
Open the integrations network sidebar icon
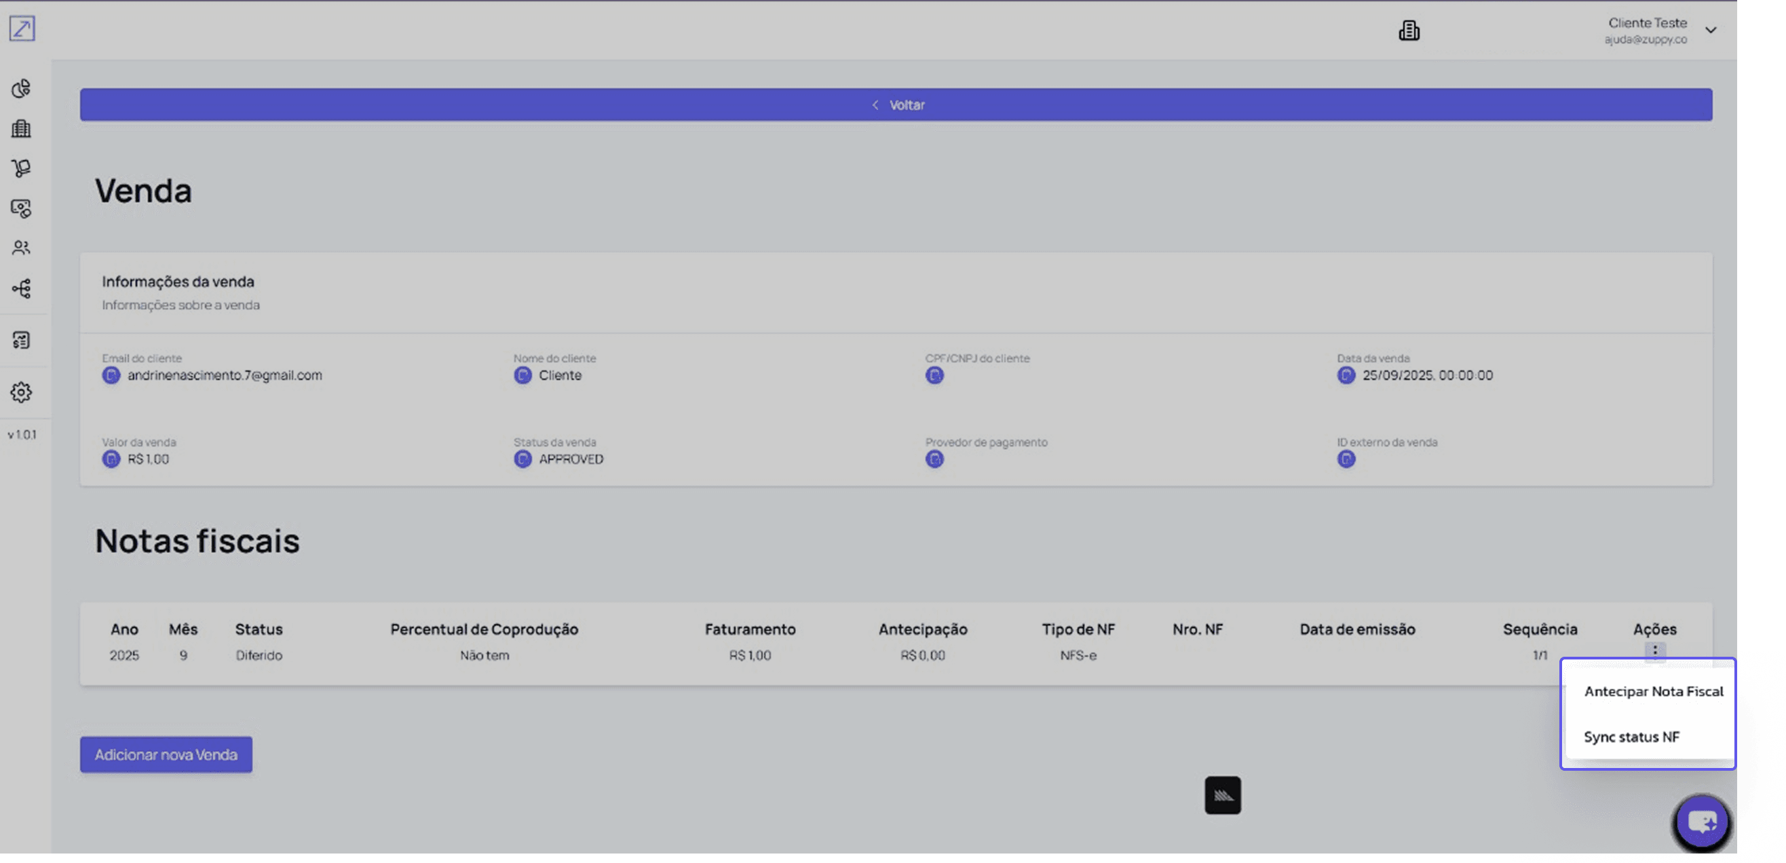pyautogui.click(x=22, y=288)
